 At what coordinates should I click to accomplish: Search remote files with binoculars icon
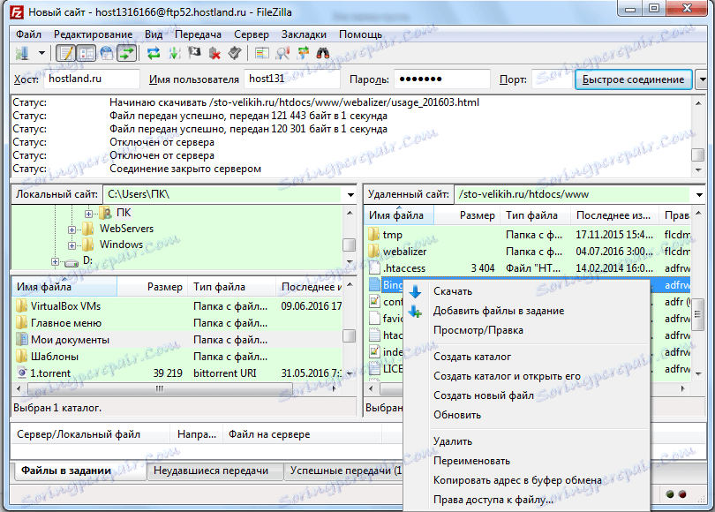point(323,53)
